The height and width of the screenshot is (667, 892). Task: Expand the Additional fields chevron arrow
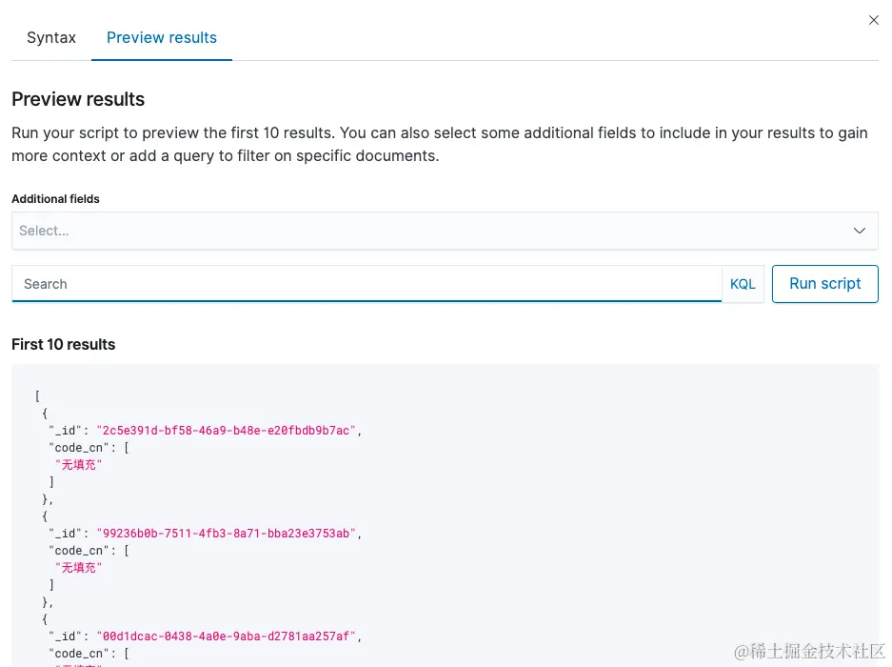pos(859,231)
